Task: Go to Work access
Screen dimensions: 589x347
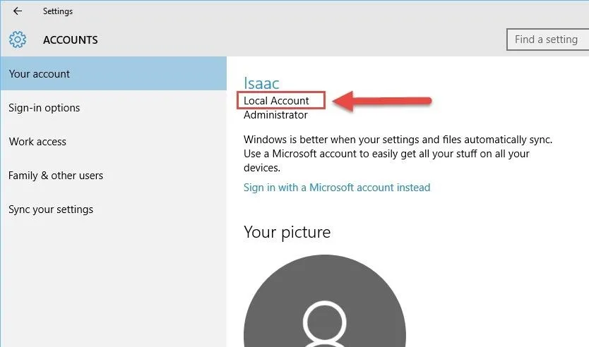Action: 114,142
